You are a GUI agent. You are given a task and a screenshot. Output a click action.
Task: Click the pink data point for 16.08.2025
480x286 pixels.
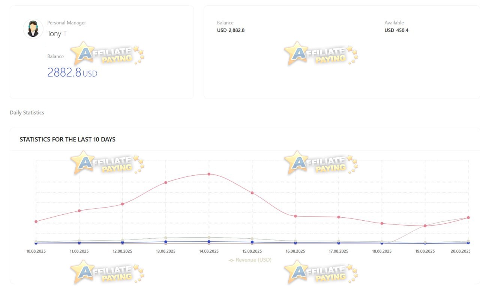295,216
